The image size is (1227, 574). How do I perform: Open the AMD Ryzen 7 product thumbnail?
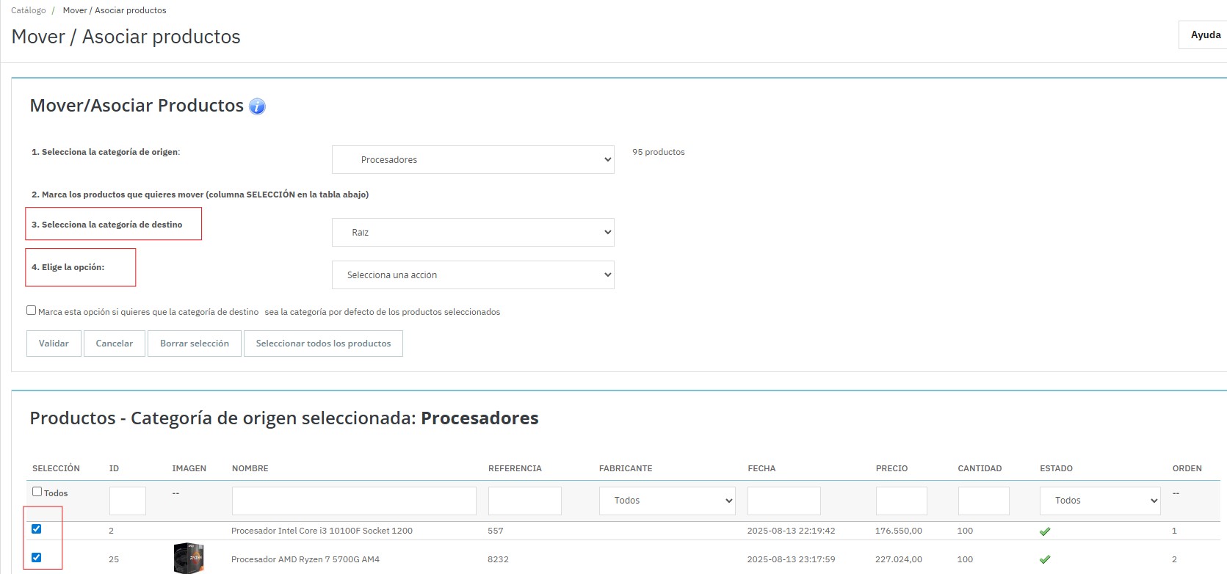(x=188, y=559)
